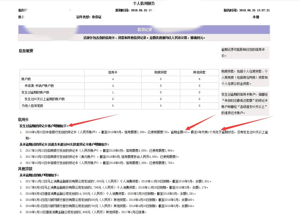Select the 查询时间 2018.06.25 text
The width and height of the screenshot is (299, 220).
(x=135, y=10)
